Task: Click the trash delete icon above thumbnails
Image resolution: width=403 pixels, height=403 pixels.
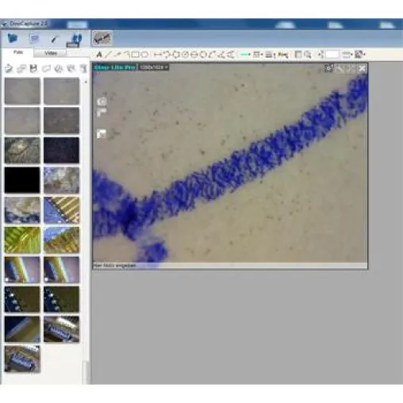Action: (83, 69)
